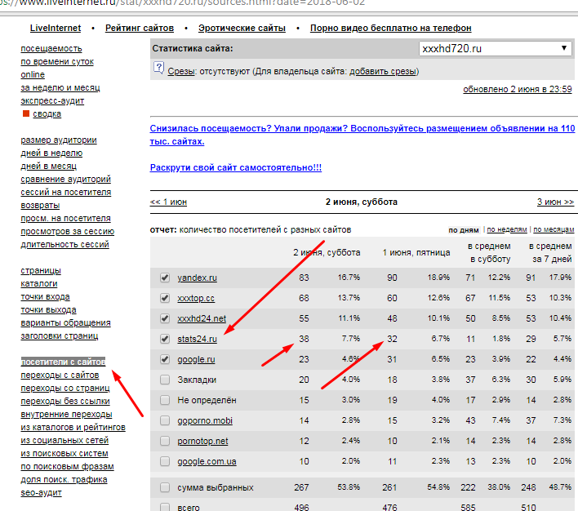The height and width of the screenshot is (511, 578).
Task: Open the xxxhd720.ru site dropdown
Action: (x=495, y=49)
